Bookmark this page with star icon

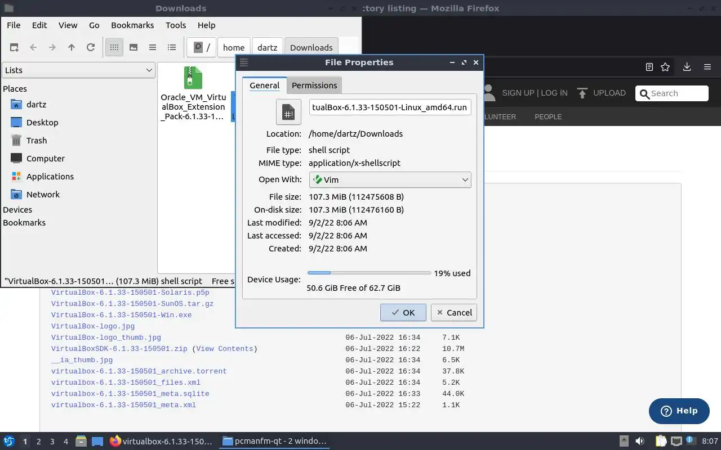pyautogui.click(x=665, y=67)
